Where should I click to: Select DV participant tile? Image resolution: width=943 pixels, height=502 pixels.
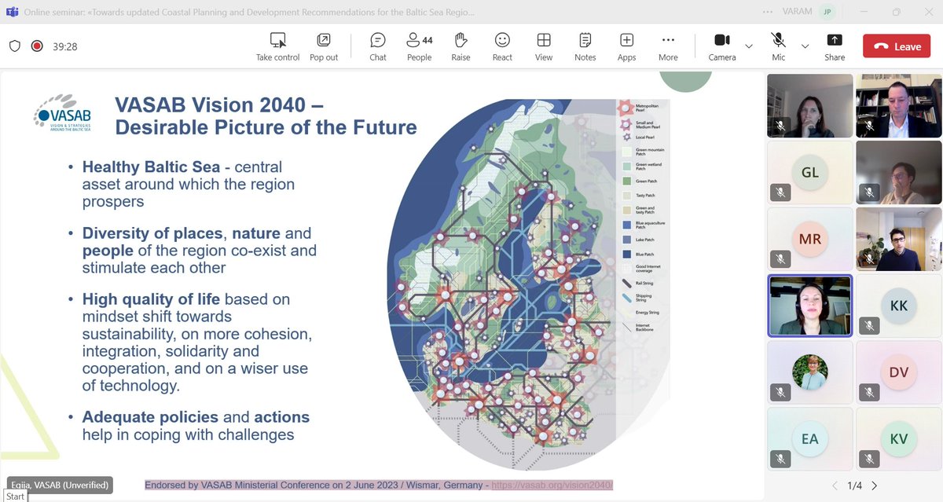[899, 372]
